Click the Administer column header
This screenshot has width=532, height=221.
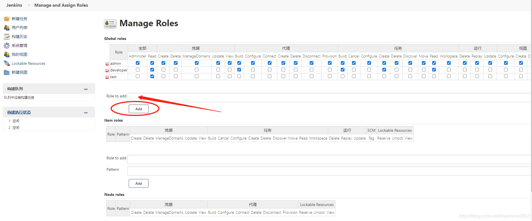(138, 56)
